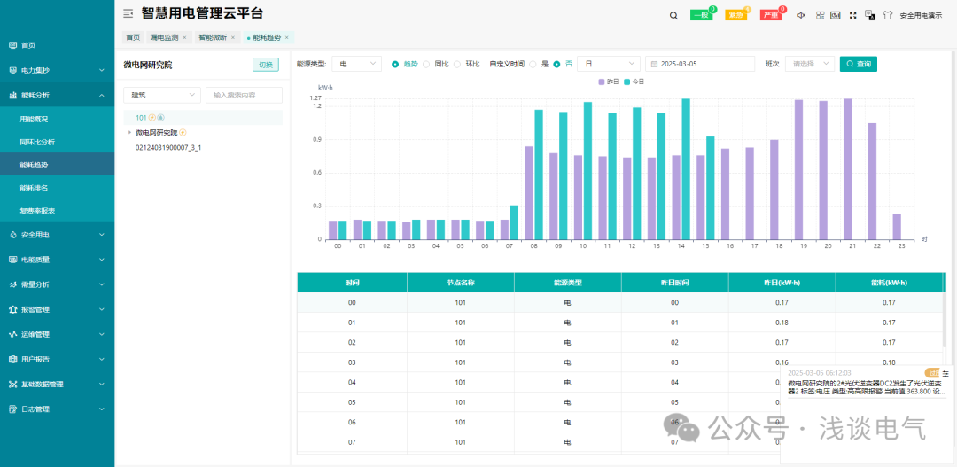
Task: Click the 切换 button
Action: (x=266, y=65)
